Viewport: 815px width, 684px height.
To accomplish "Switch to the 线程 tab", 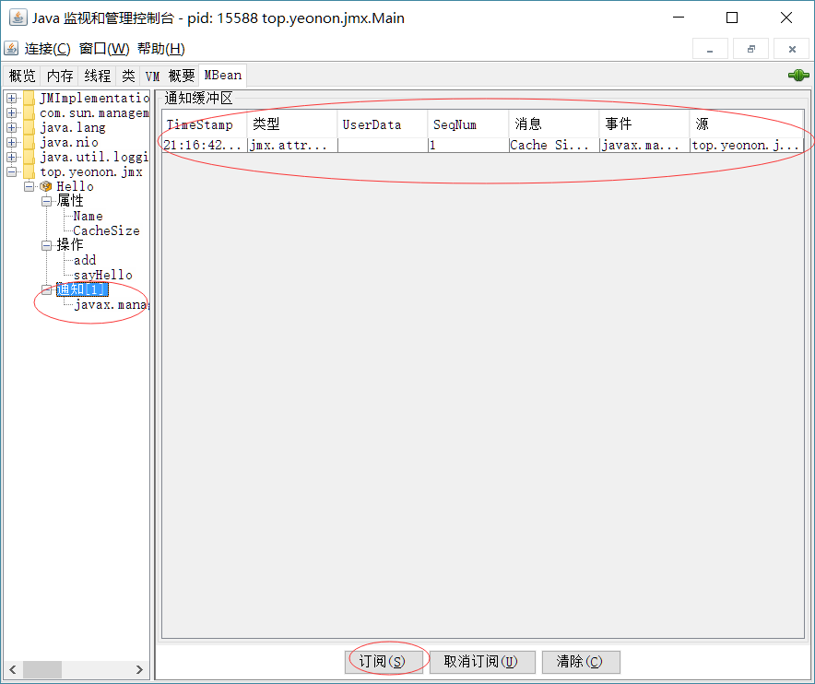I will click(x=97, y=76).
